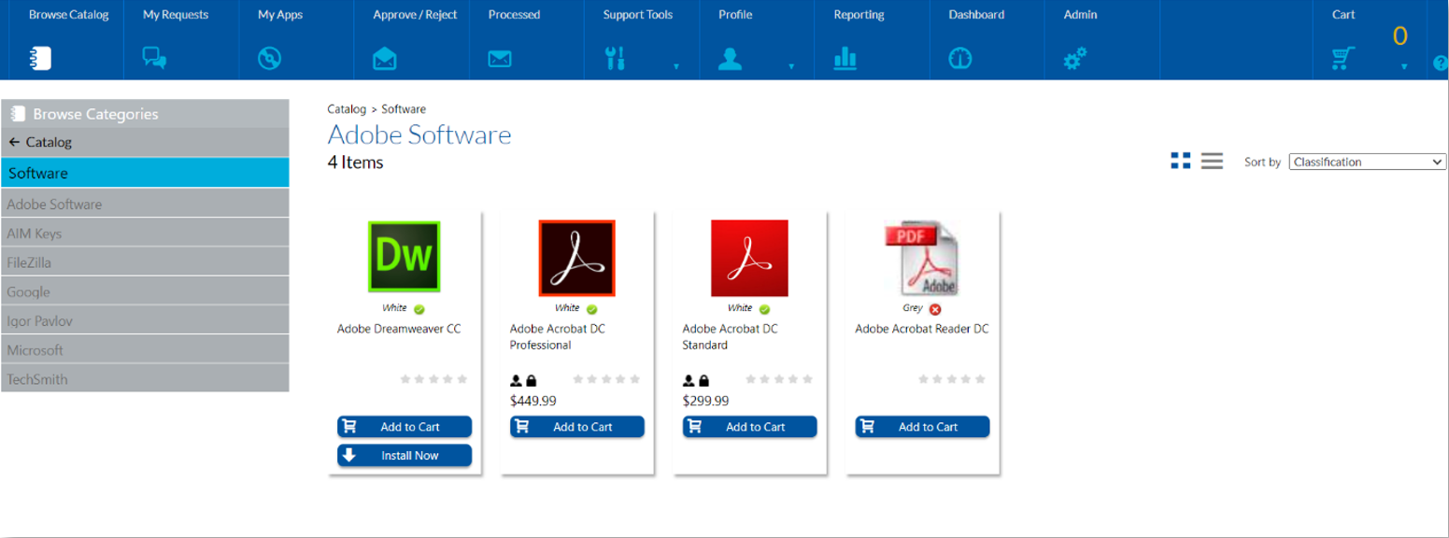Viewport: 1449px width, 538px height.
Task: Select Microsoft category in sidebar
Action: point(36,350)
